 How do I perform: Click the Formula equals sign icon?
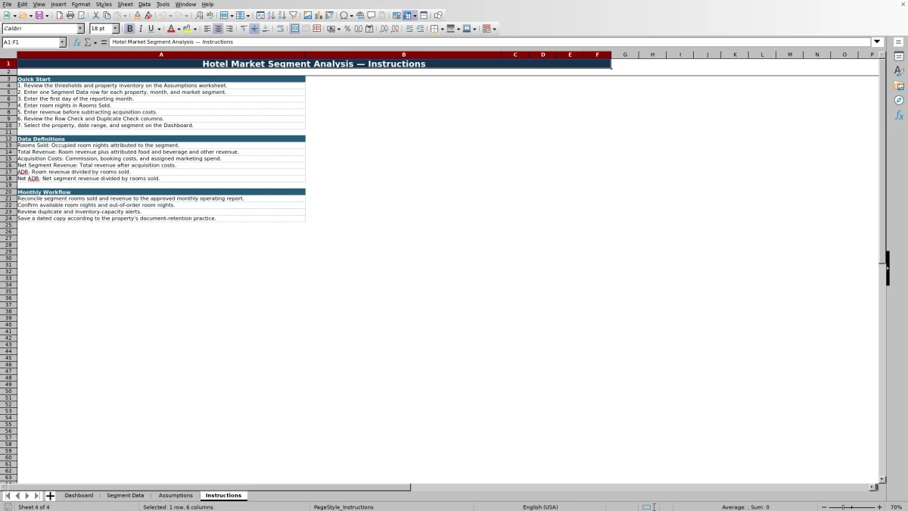[104, 42]
